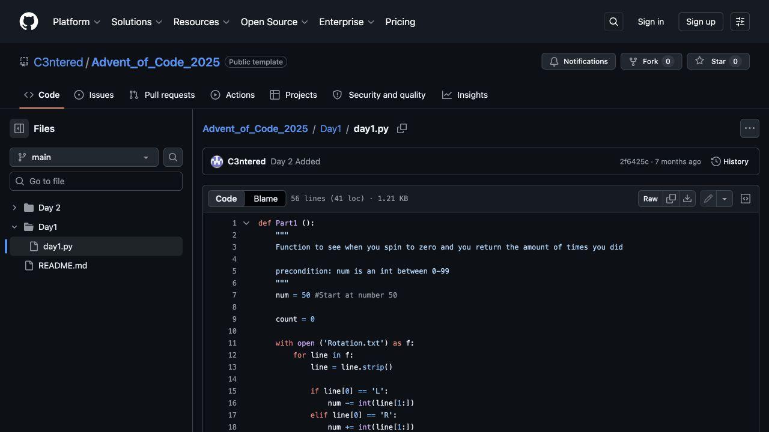This screenshot has height=432, width=769.
Task: Collapse the Part1 function code fold
Action: pyautogui.click(x=246, y=223)
